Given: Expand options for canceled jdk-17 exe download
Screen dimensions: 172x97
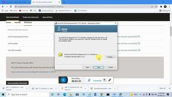Looking at the screenshot, I should [27, 88].
